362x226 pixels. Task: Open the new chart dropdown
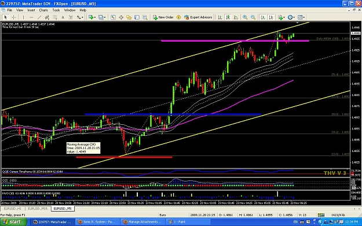92,17
